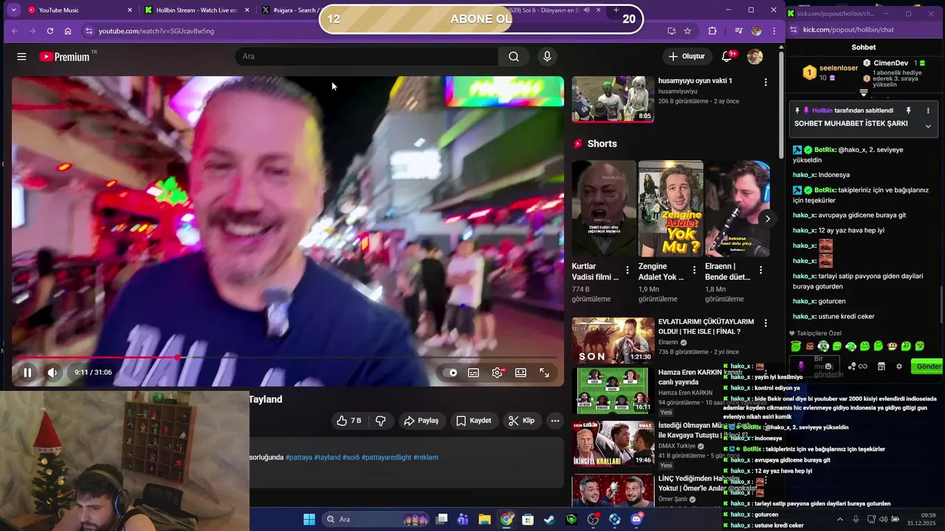Image resolution: width=945 pixels, height=531 pixels.
Task: Share the video via Paylaş
Action: (x=421, y=420)
